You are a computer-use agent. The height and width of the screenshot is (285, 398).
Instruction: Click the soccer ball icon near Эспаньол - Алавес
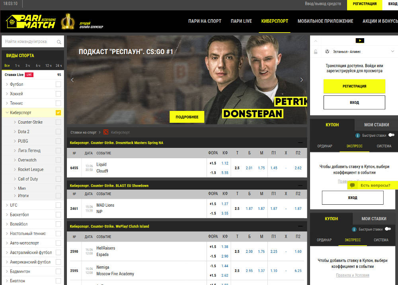327,51
